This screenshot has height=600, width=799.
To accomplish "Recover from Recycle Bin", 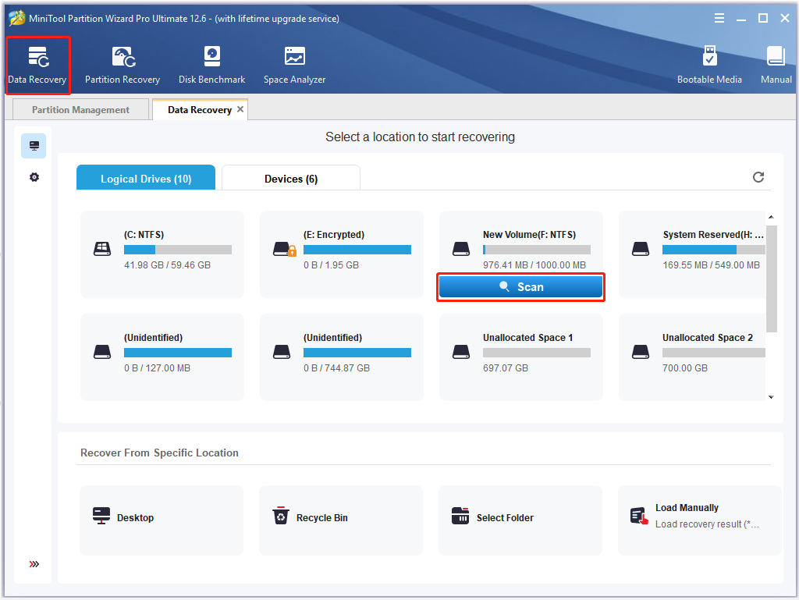I will [341, 520].
